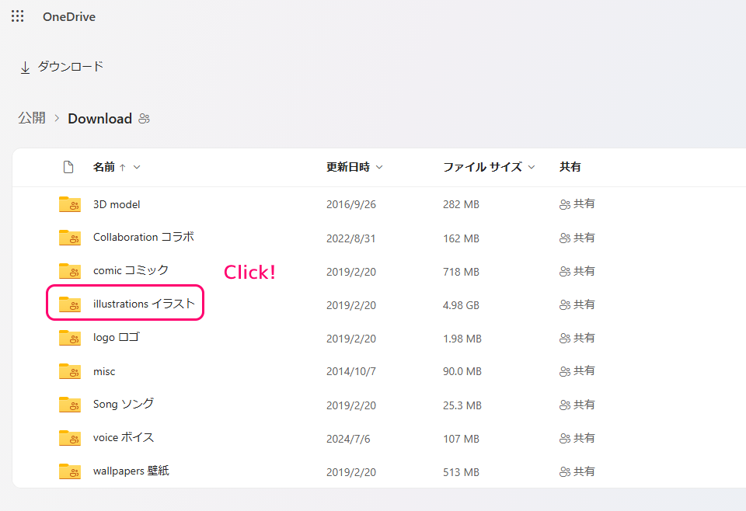
Task: Click the OneDrive title link
Action: tap(69, 16)
